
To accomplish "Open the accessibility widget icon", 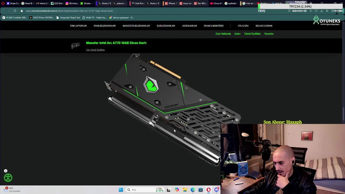I will [x=8, y=178].
